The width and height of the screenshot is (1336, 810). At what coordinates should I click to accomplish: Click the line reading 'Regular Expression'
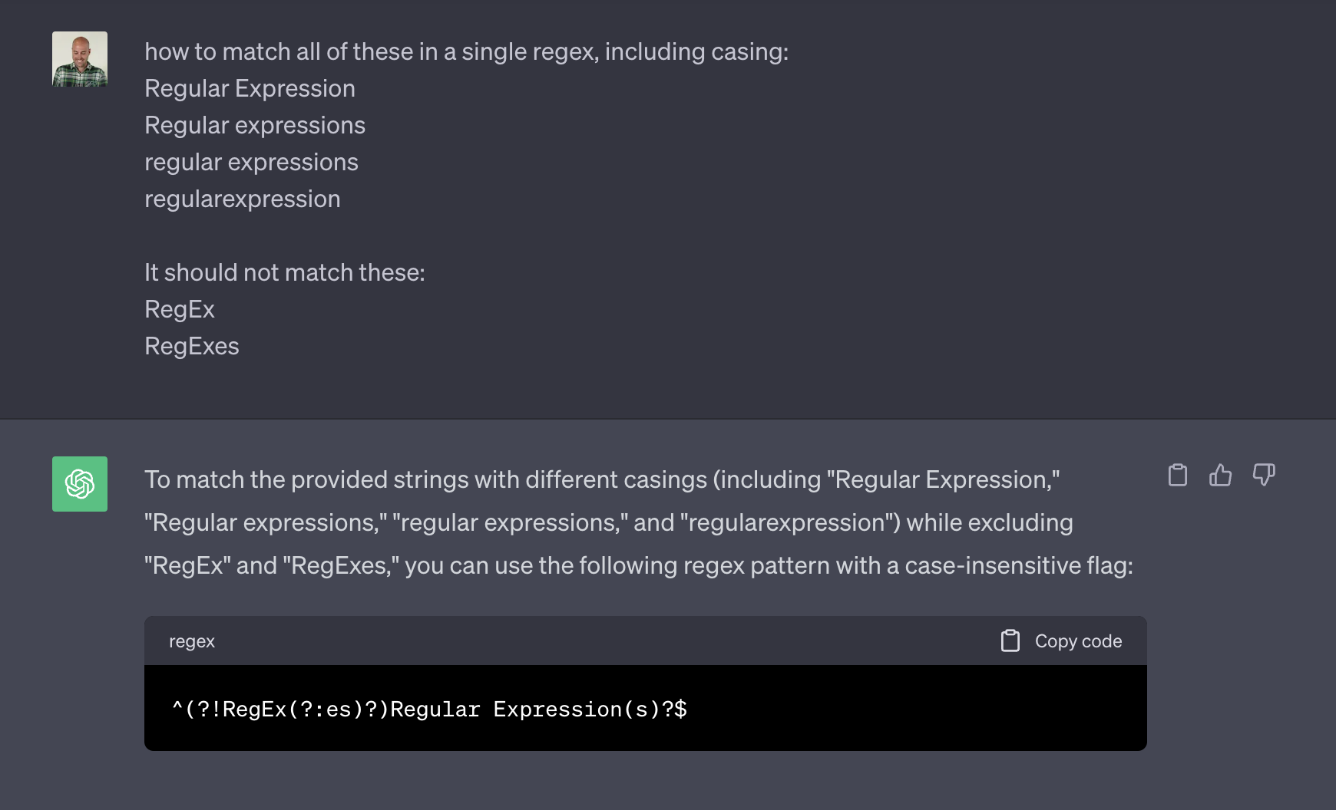click(250, 88)
